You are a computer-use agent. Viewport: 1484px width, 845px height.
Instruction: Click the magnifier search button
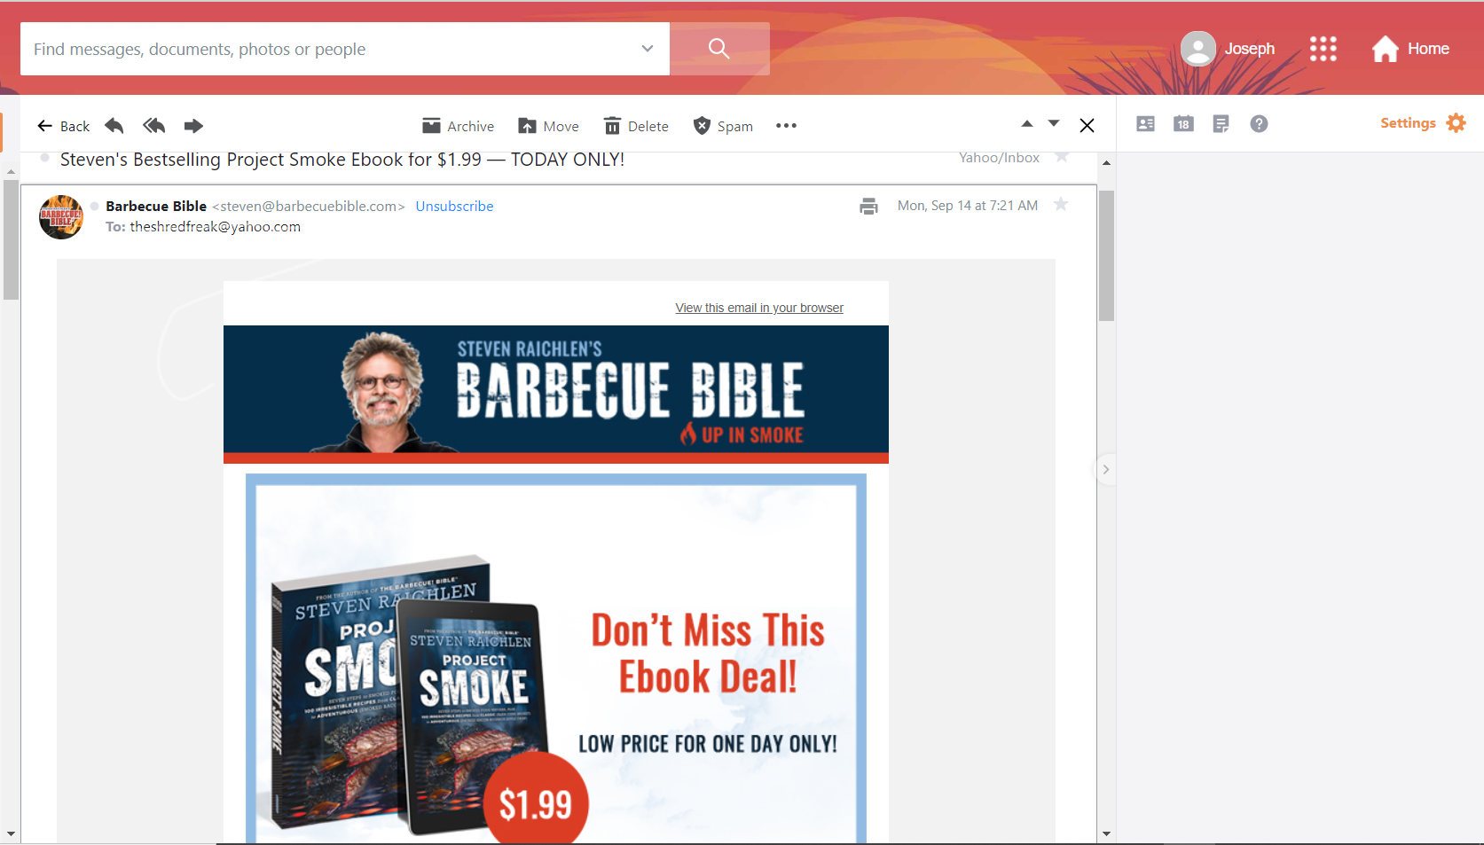tap(719, 49)
